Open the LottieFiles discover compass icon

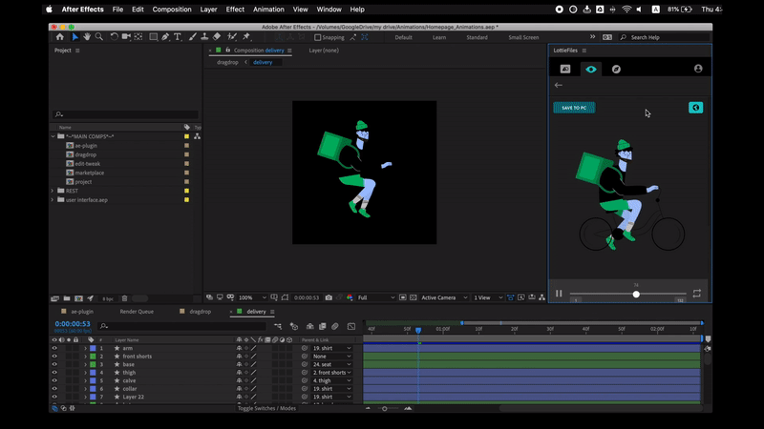point(616,69)
